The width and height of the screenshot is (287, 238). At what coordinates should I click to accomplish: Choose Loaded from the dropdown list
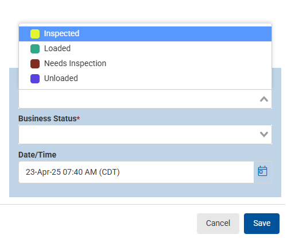click(145, 48)
